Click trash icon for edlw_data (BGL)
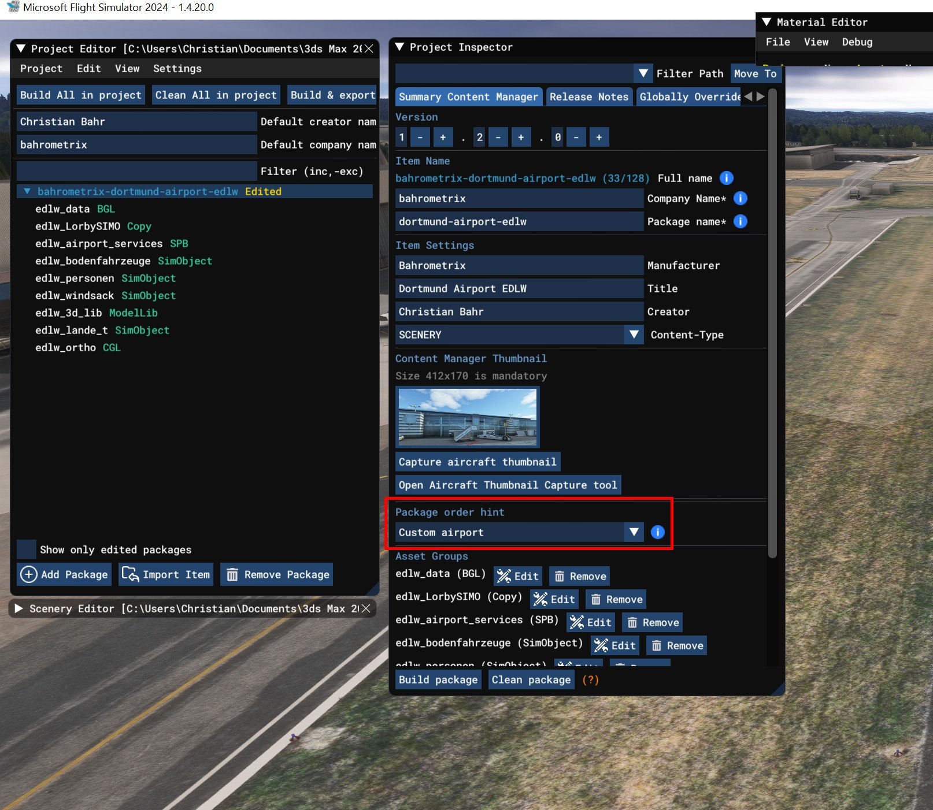Viewport: 933px width, 810px height. pos(560,576)
